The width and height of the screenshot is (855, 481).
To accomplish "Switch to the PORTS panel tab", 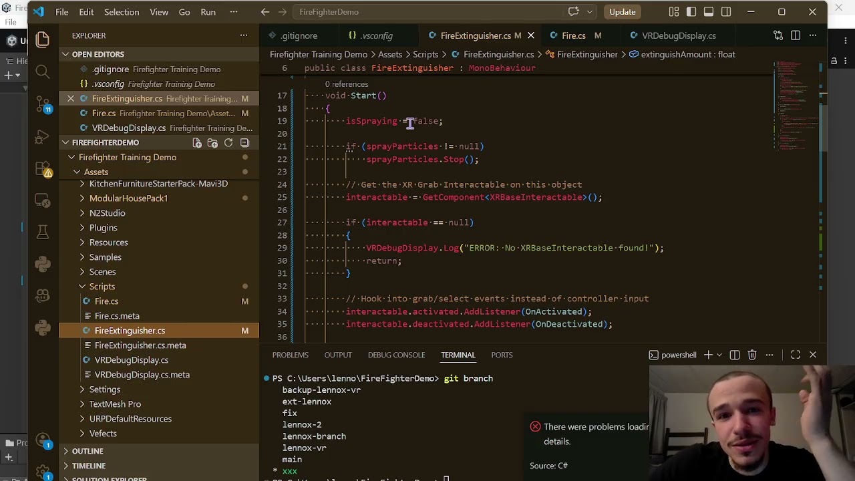I will coord(502,355).
